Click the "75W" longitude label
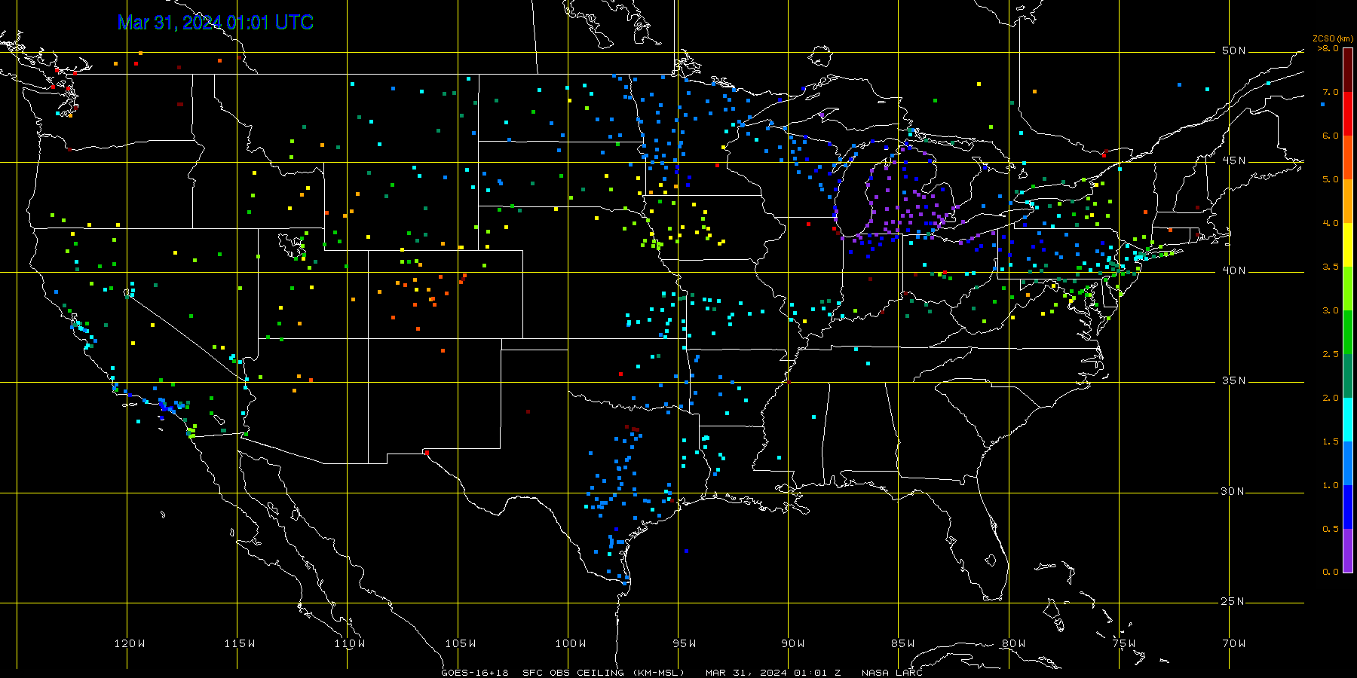The width and height of the screenshot is (1357, 678). [1124, 643]
